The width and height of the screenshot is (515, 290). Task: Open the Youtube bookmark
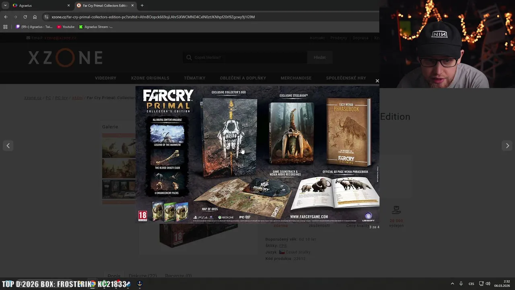click(x=66, y=27)
